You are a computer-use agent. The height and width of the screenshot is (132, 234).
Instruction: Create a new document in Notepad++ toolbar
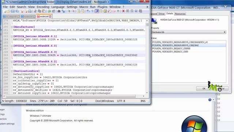click(x=5, y=11)
